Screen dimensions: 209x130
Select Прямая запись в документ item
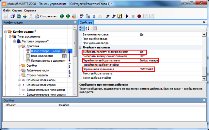click(x=48, y=61)
